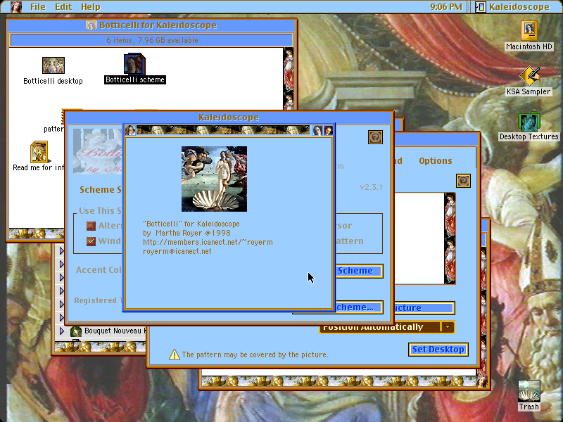Click the royerm@icanect.net email text
This screenshot has height=422, width=563.
(x=177, y=251)
